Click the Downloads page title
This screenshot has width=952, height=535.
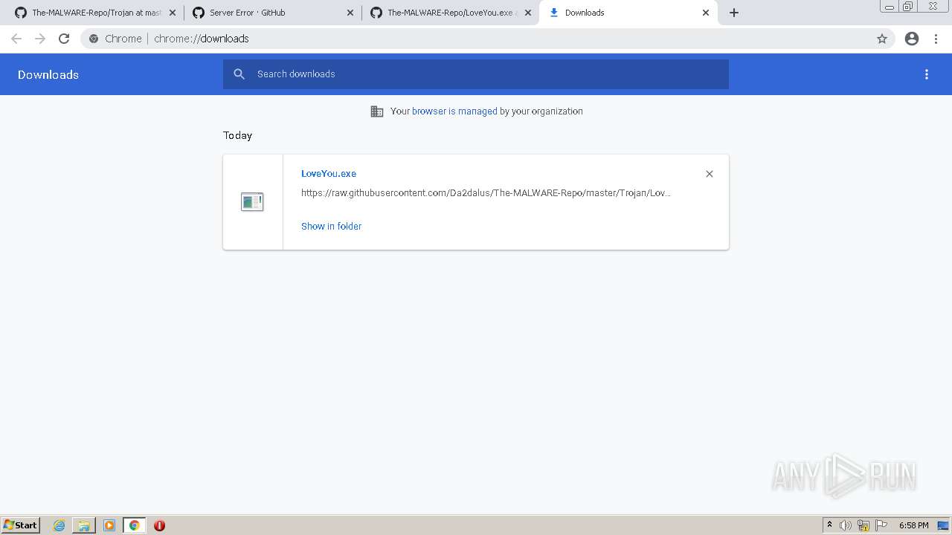click(x=48, y=74)
